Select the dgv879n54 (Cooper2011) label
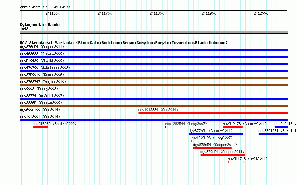 (x=222, y=152)
